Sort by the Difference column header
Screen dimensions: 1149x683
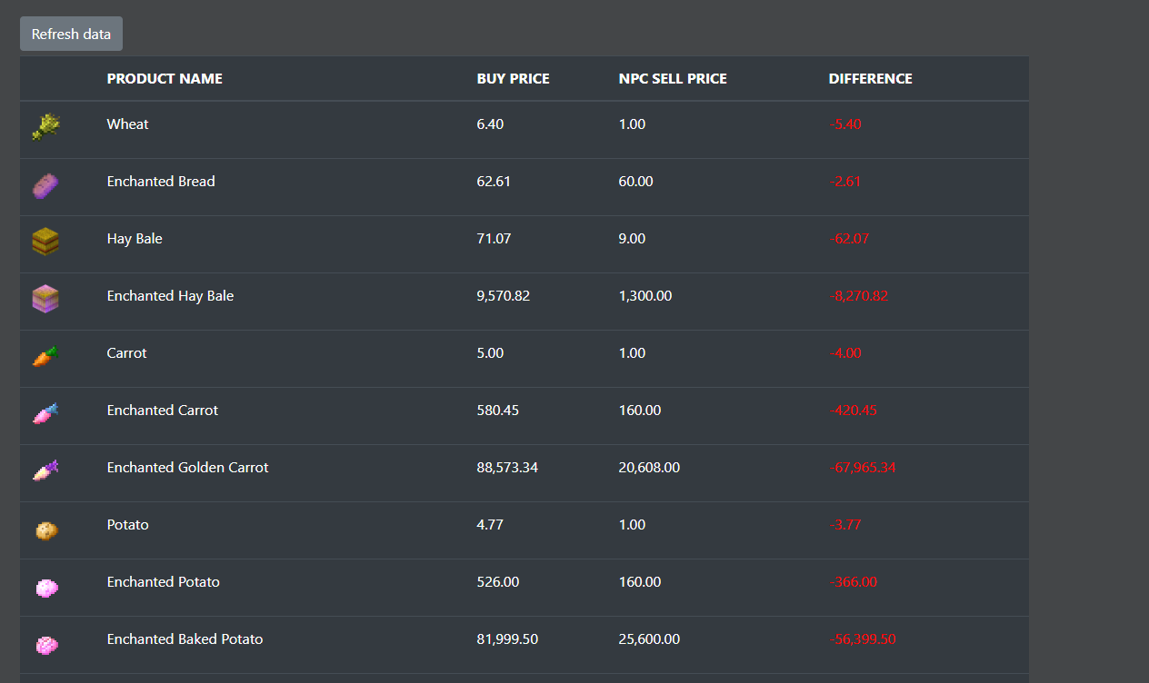(x=870, y=79)
